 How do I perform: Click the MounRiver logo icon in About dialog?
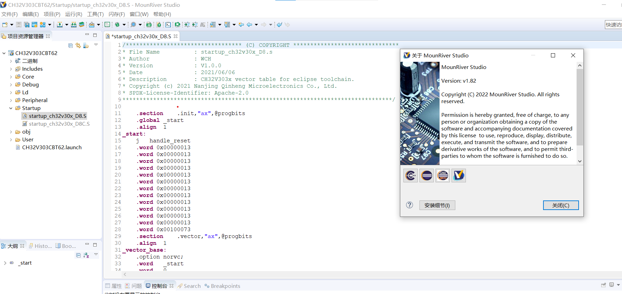(x=459, y=176)
